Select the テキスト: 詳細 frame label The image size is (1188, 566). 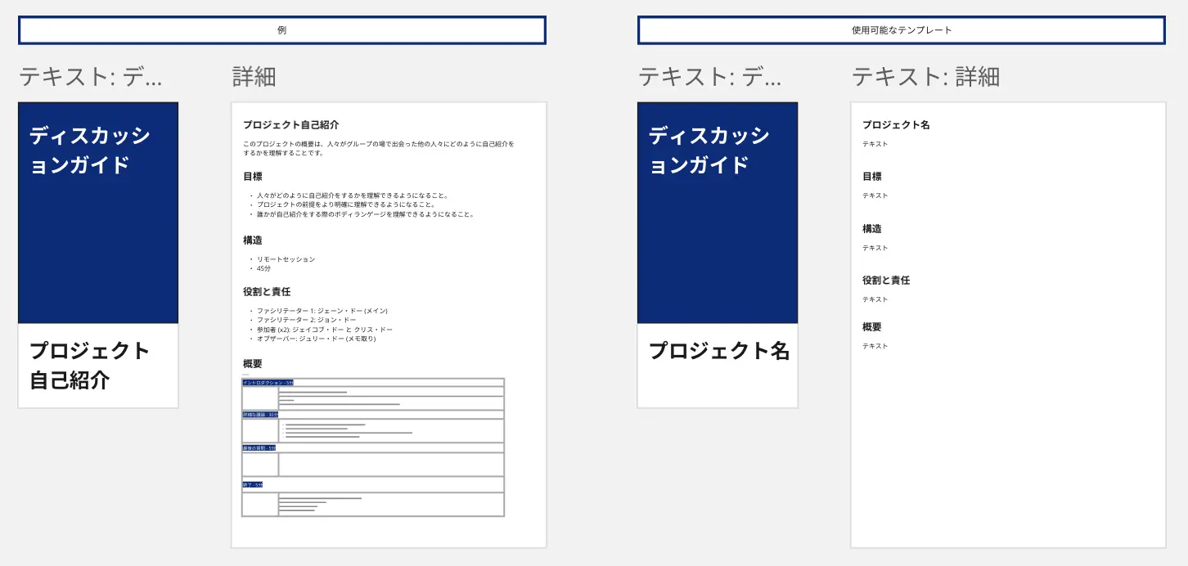click(925, 77)
